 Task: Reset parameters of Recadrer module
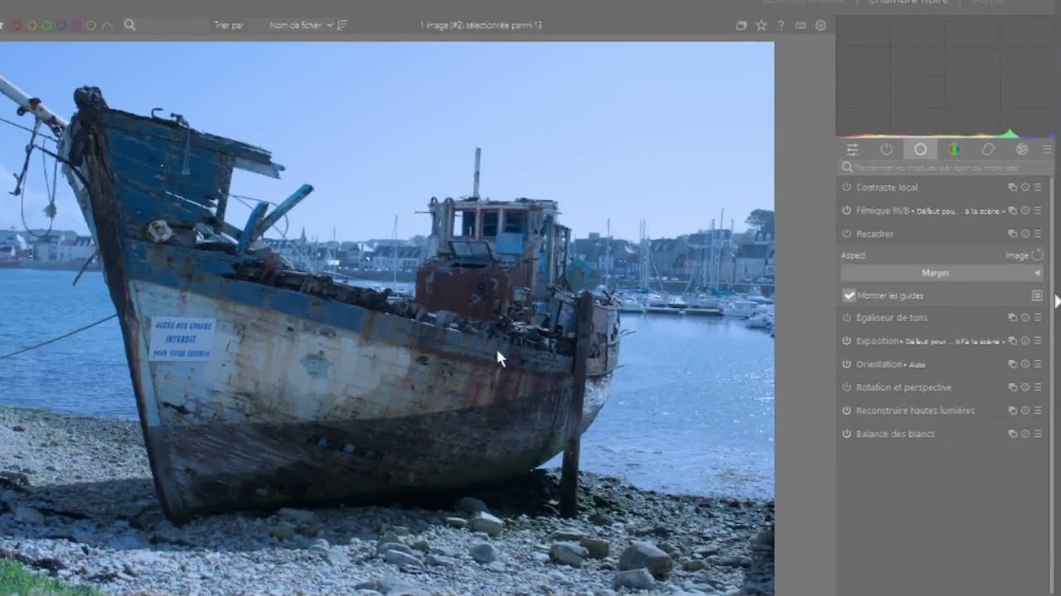[x=1025, y=233]
